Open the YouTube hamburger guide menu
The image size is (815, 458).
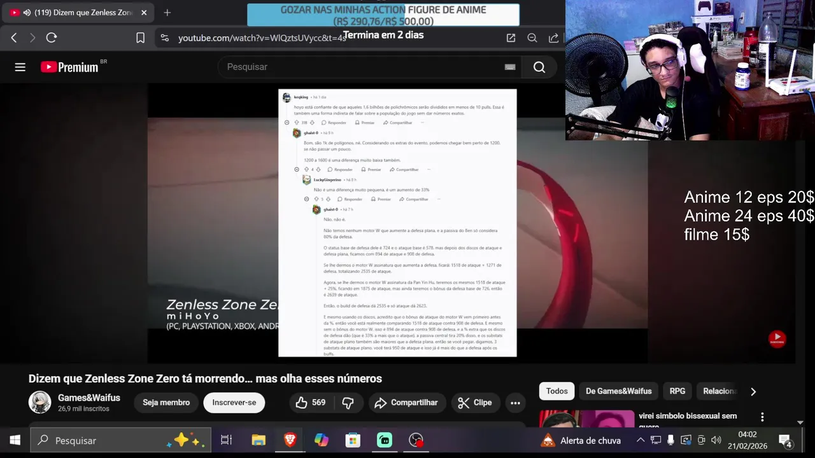tap(20, 67)
